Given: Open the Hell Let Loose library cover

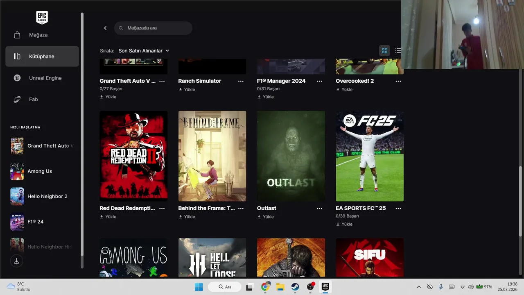Looking at the screenshot, I should click(212, 258).
